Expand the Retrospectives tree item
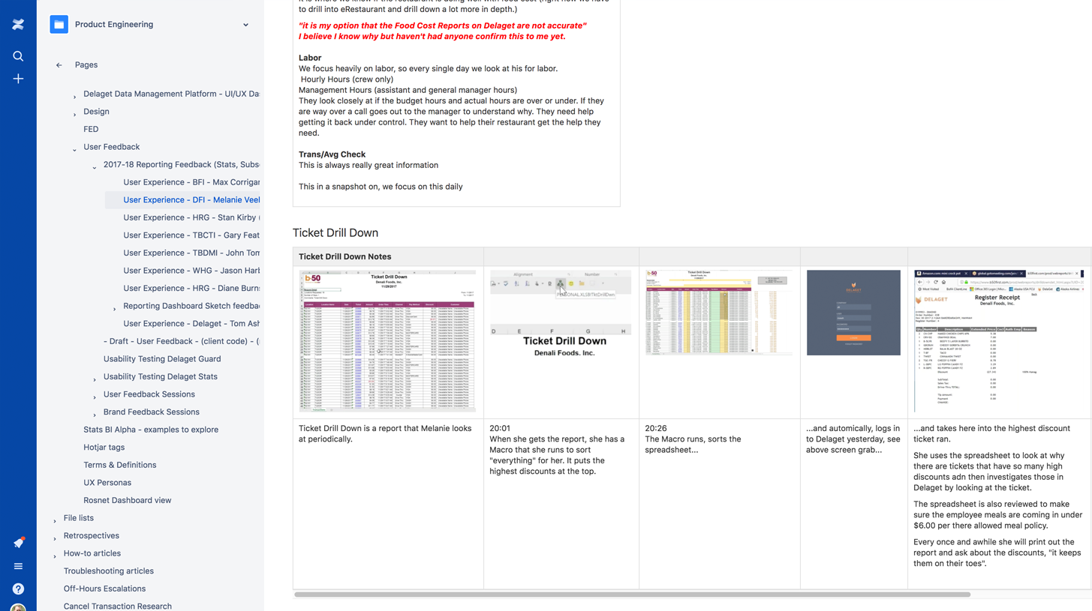Viewport: 1092px width, 611px height. (55, 538)
